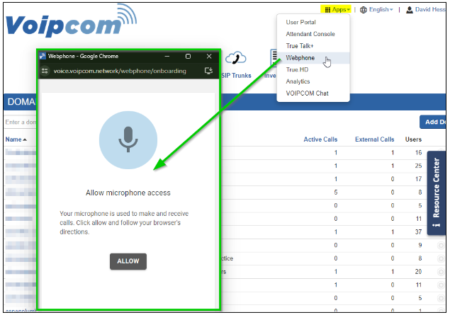450x315 pixels.
Task: Sort domains by Name column
Action: pos(16,139)
